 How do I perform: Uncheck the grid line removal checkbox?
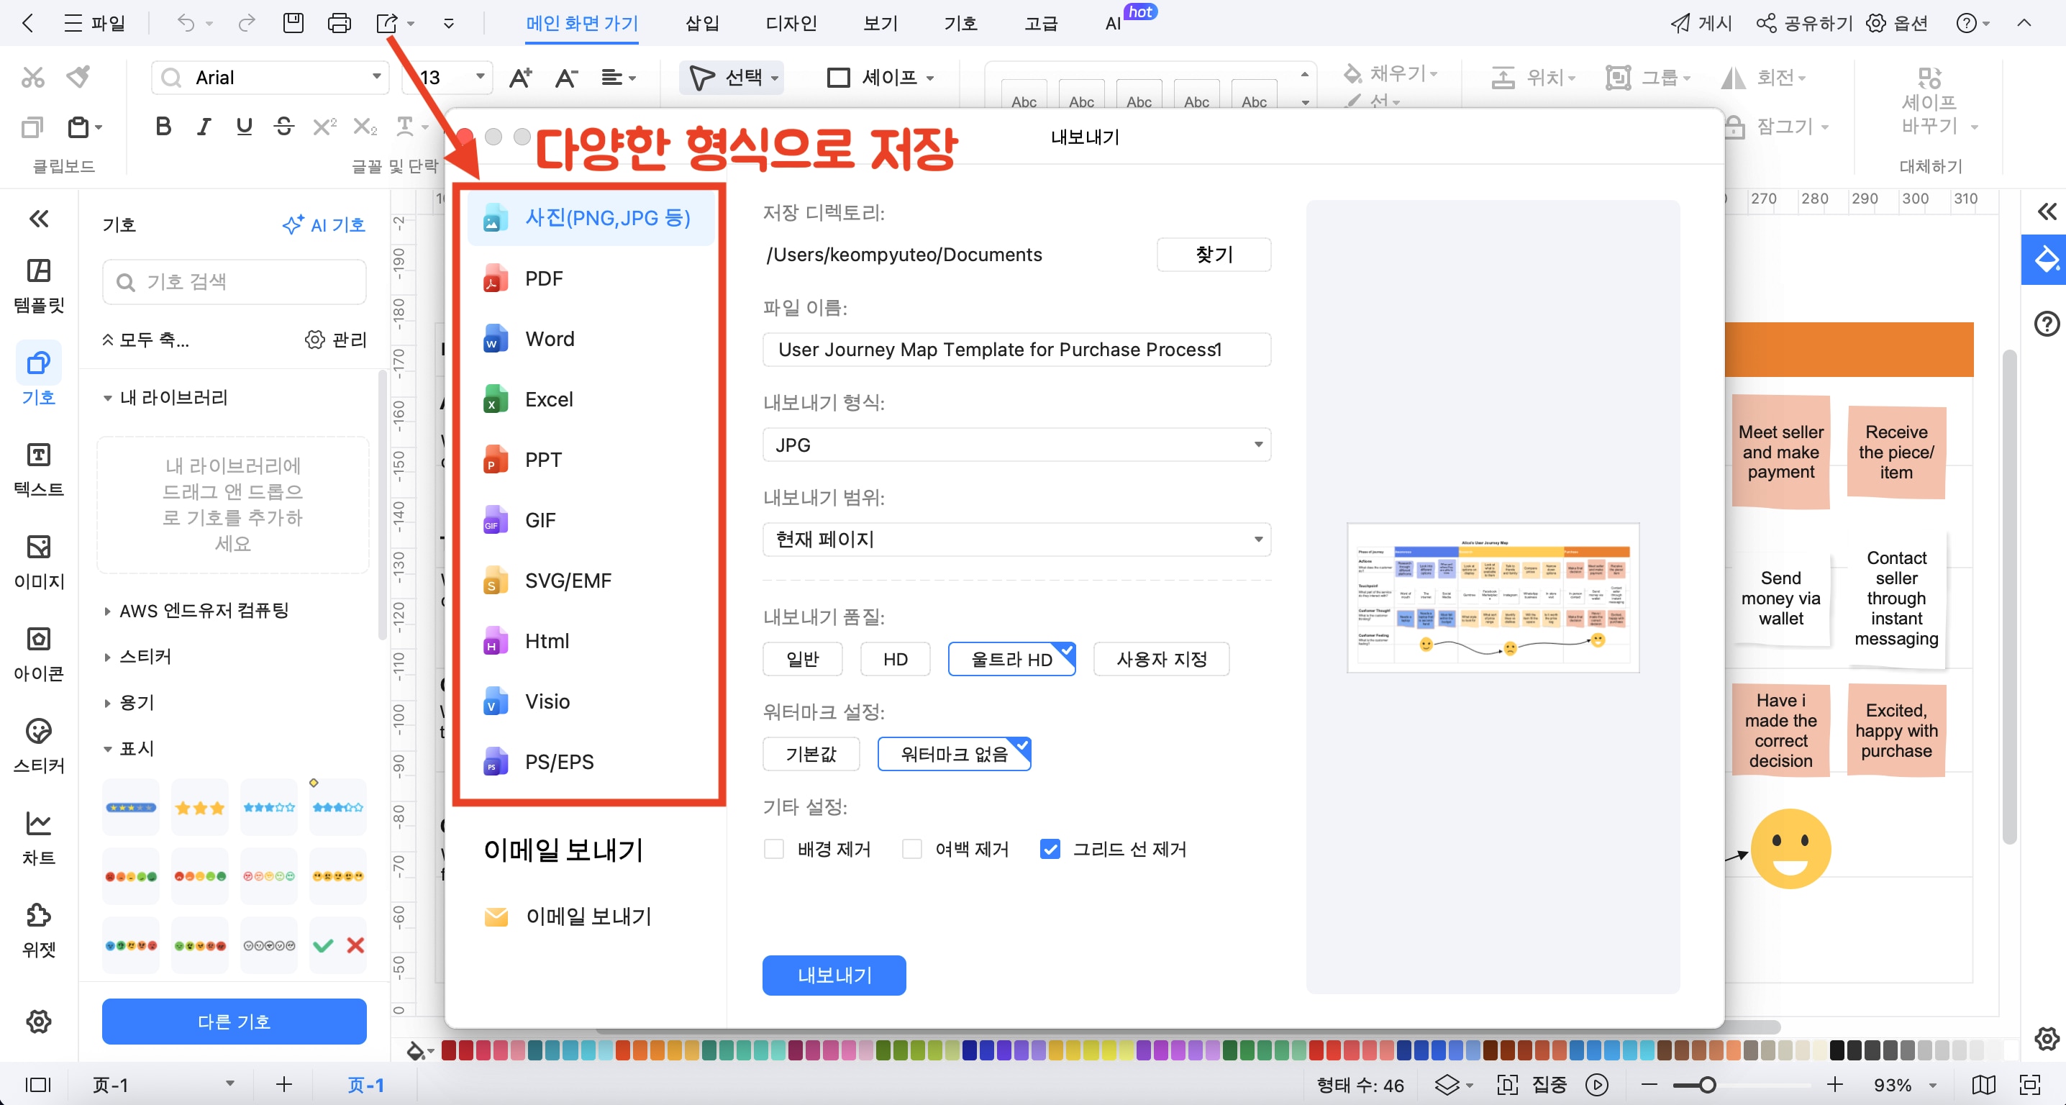(1050, 848)
